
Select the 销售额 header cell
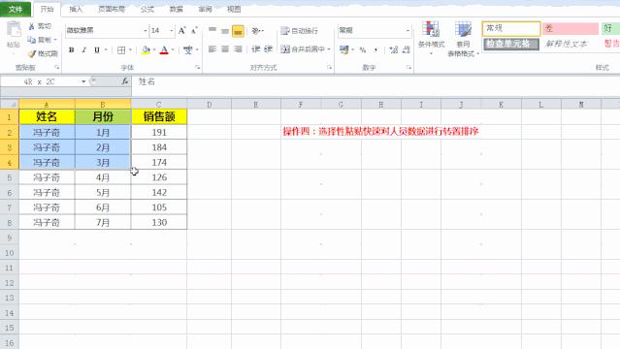point(159,116)
